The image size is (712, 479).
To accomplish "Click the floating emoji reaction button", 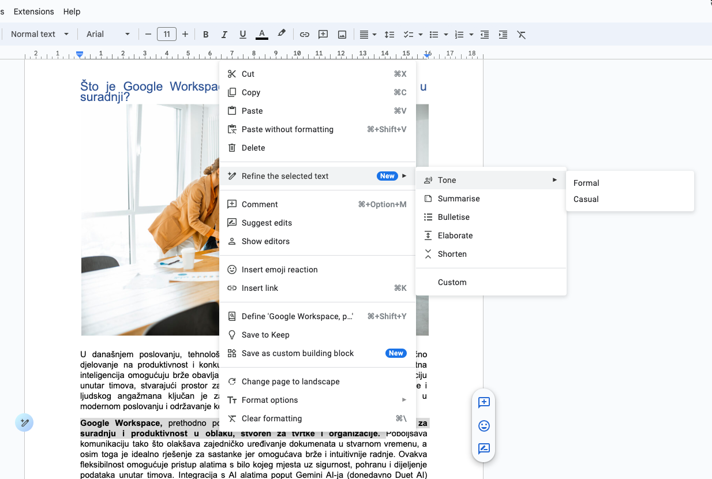I will pos(484,426).
